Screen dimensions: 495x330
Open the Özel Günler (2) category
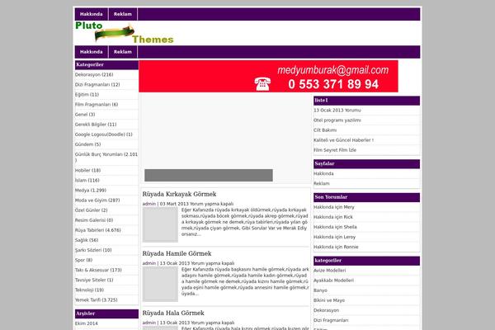[x=92, y=210]
